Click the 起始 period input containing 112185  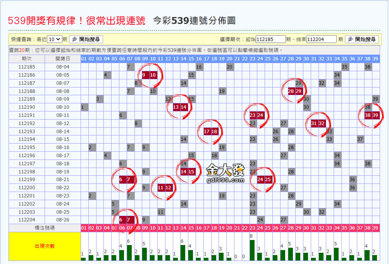tap(271, 39)
